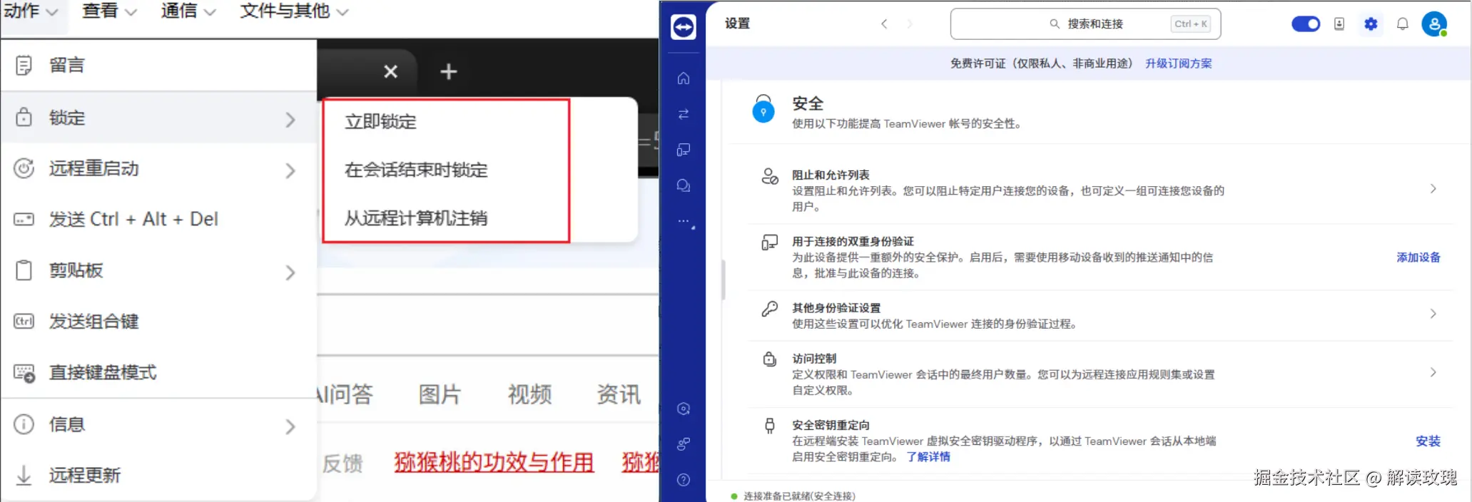
Task: Click the 阻止和允许列表 heading
Action: point(831,175)
